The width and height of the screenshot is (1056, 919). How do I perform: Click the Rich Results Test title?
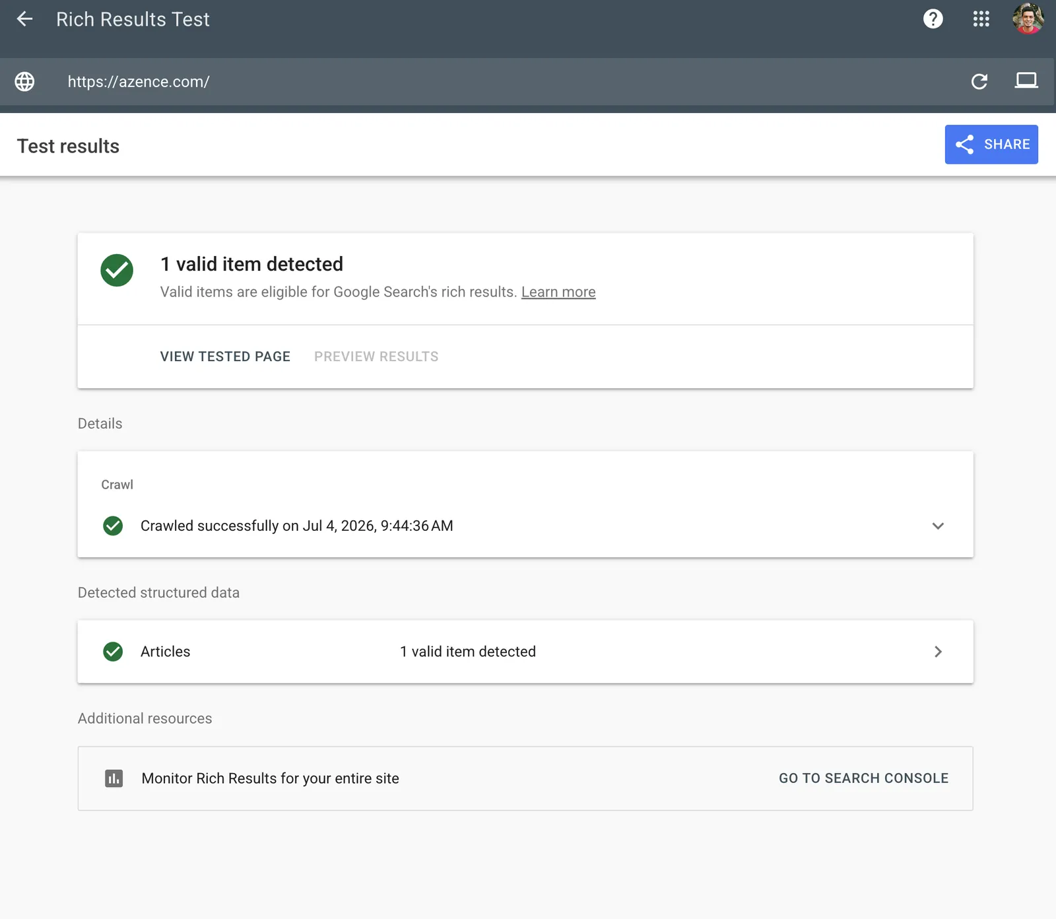(133, 19)
